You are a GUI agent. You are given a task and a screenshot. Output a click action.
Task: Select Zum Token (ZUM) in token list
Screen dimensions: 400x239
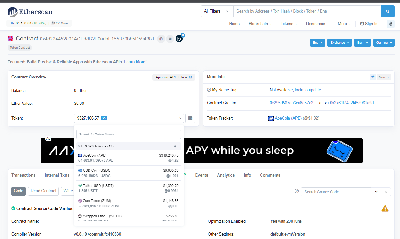point(128,204)
